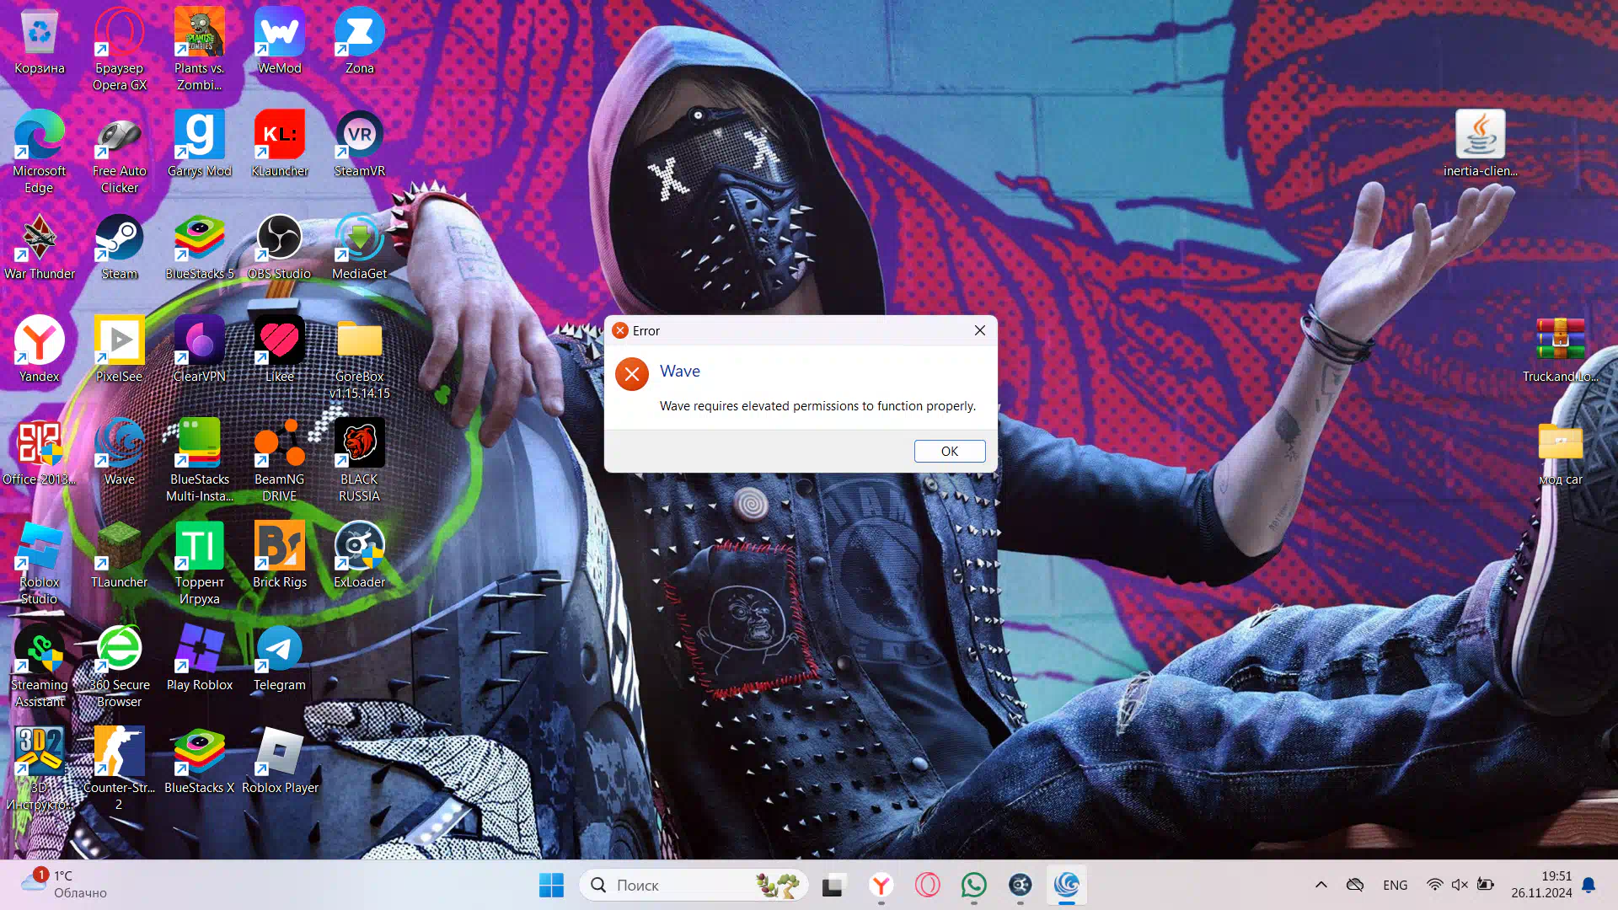Select the BlueStacks X icon
The width and height of the screenshot is (1618, 910).
[200, 760]
